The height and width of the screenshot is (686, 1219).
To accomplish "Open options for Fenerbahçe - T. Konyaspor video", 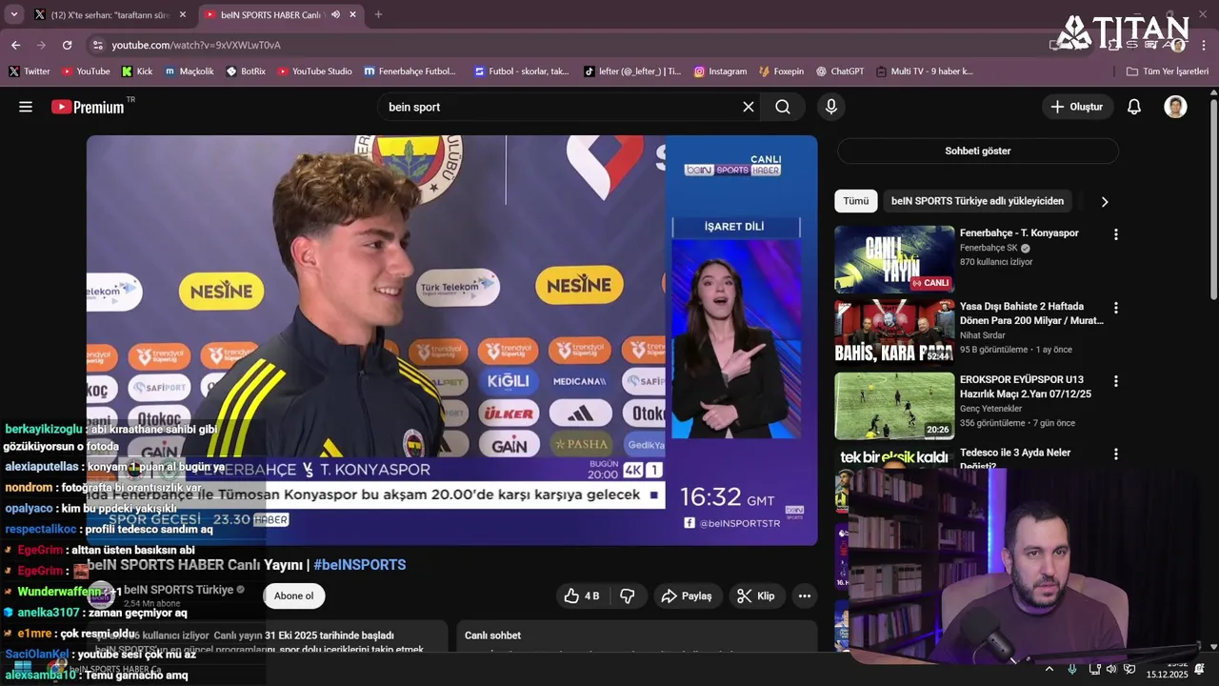I will (x=1116, y=234).
